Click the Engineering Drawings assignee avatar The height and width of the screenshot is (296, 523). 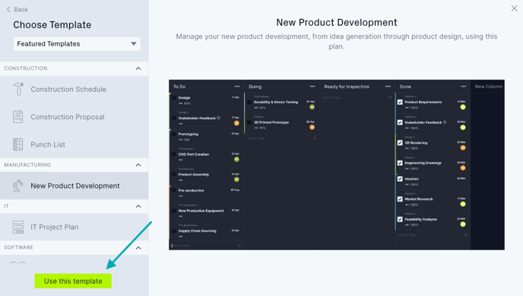pyautogui.click(x=463, y=168)
